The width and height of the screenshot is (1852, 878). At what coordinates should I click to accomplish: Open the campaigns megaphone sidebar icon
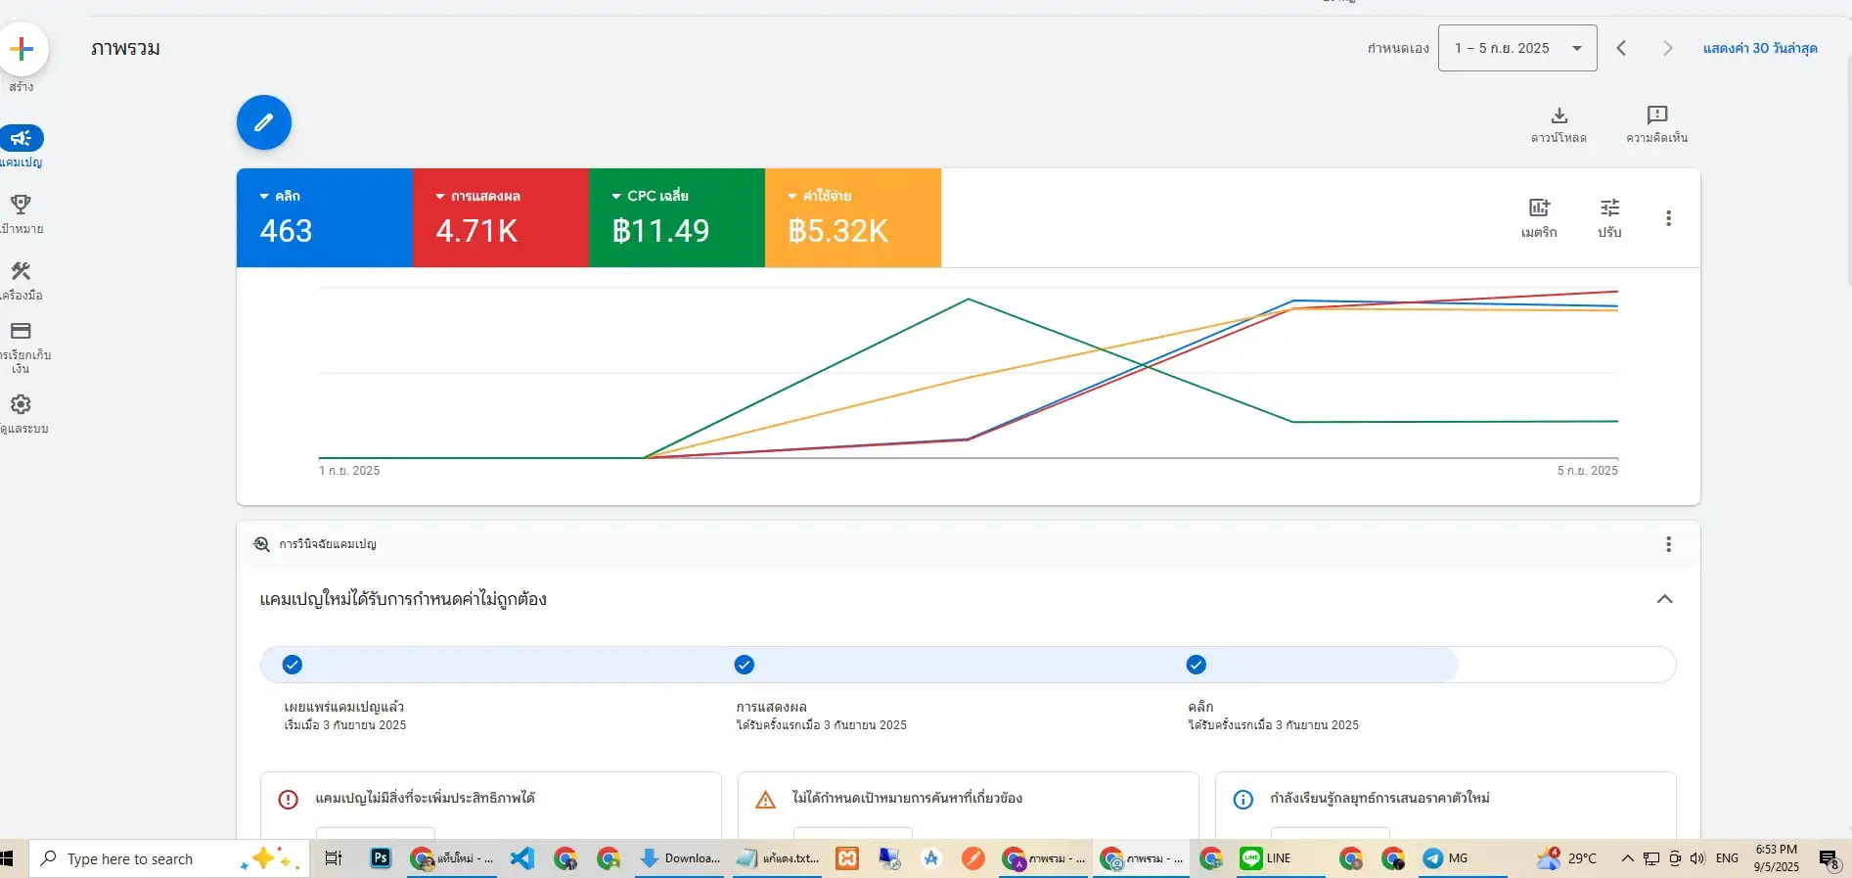(x=22, y=138)
